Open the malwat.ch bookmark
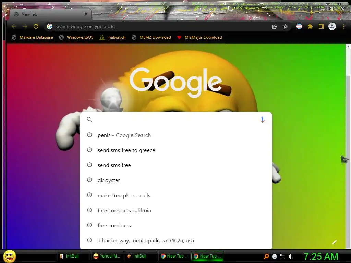The height and width of the screenshot is (263, 351). click(112, 37)
